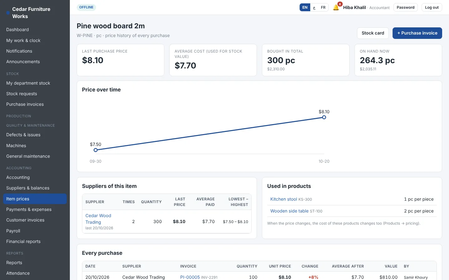Open My department stock
This screenshot has width=449, height=280.
[x=35, y=83]
